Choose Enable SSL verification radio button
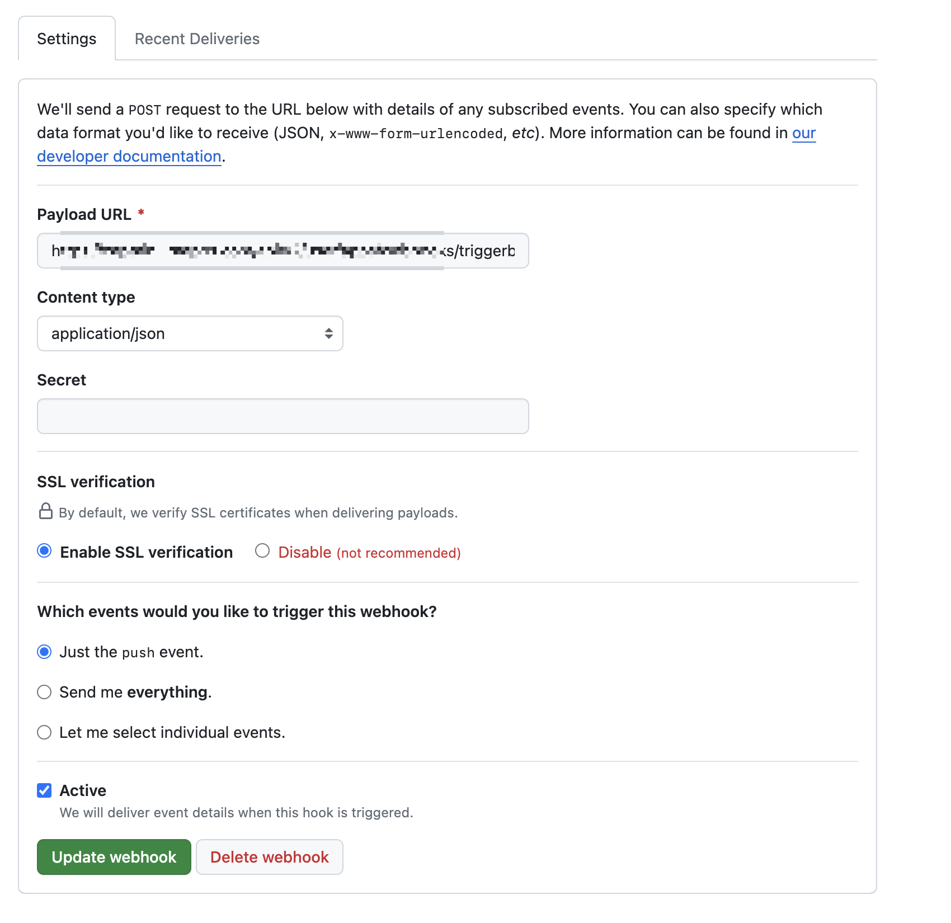 coord(44,551)
